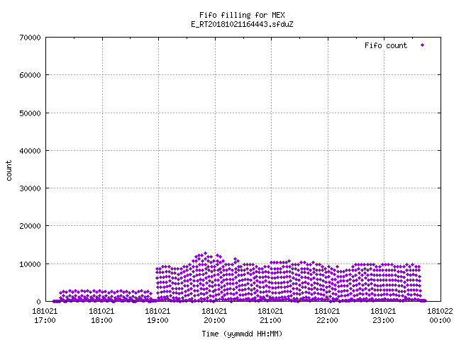Click the y-axis label 'count'
This screenshot has height=340, width=454.
point(9,171)
